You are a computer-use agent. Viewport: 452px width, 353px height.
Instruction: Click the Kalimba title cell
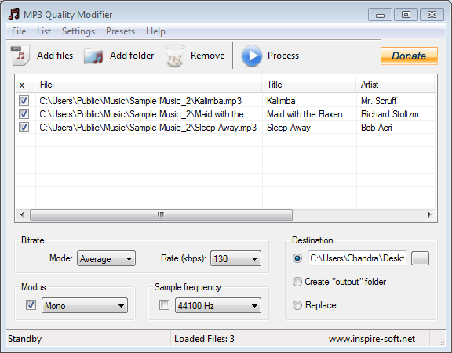point(281,101)
